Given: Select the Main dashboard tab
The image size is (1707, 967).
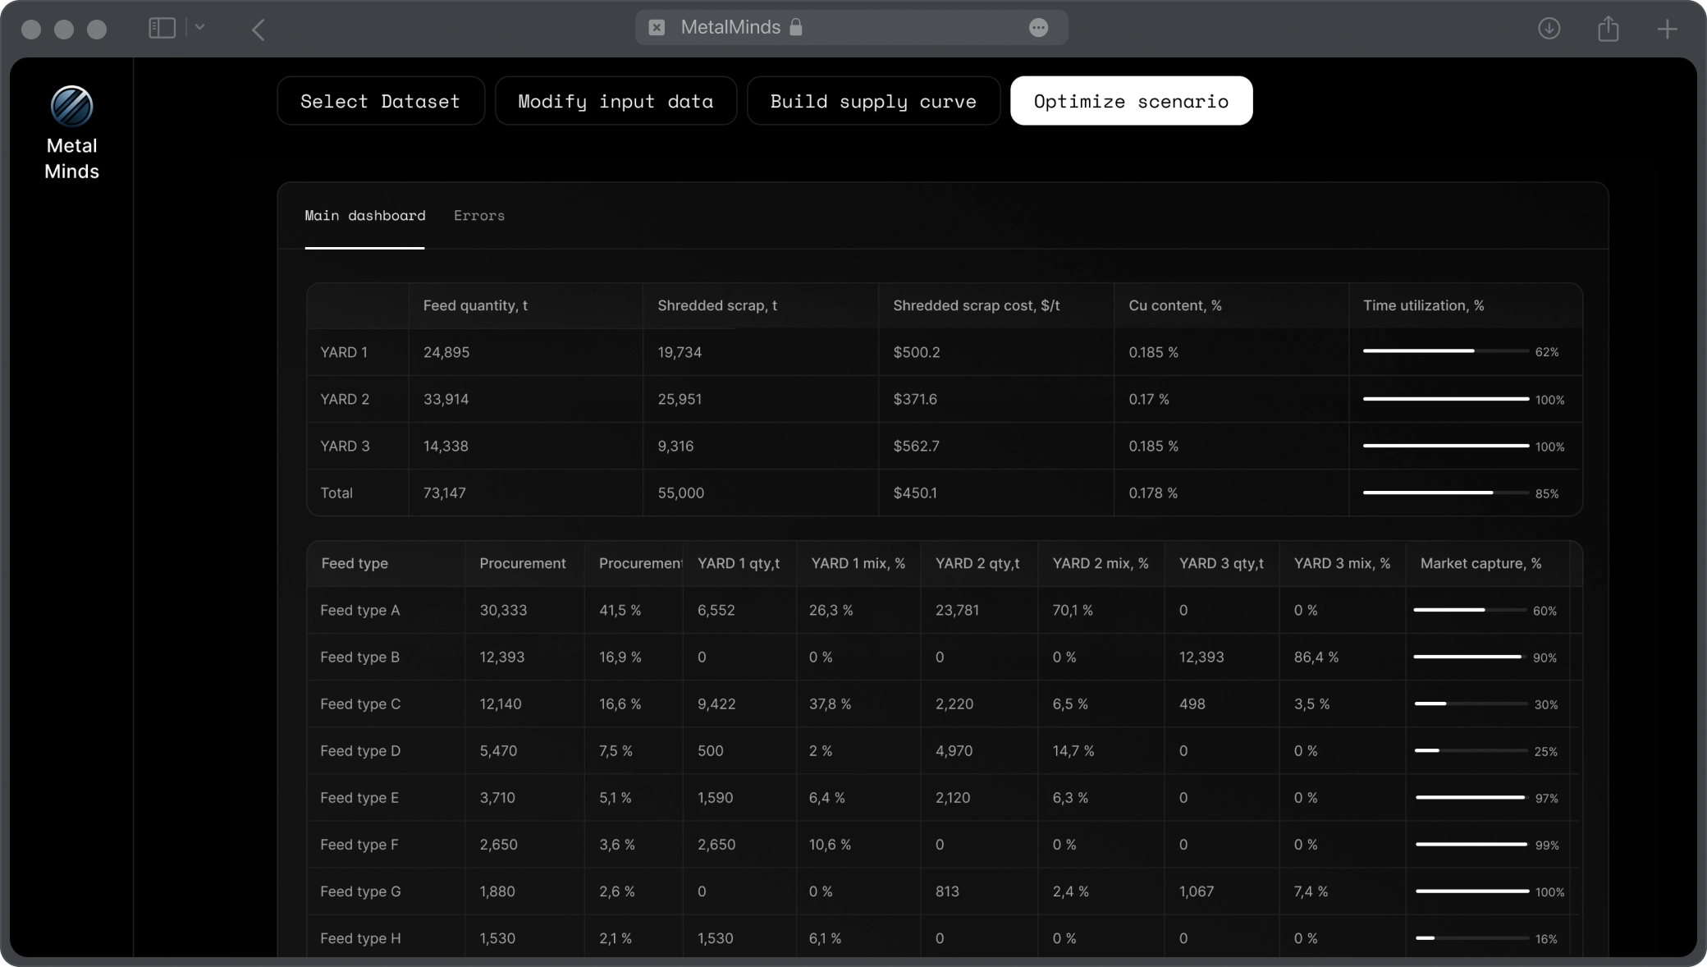Looking at the screenshot, I should pos(364,216).
